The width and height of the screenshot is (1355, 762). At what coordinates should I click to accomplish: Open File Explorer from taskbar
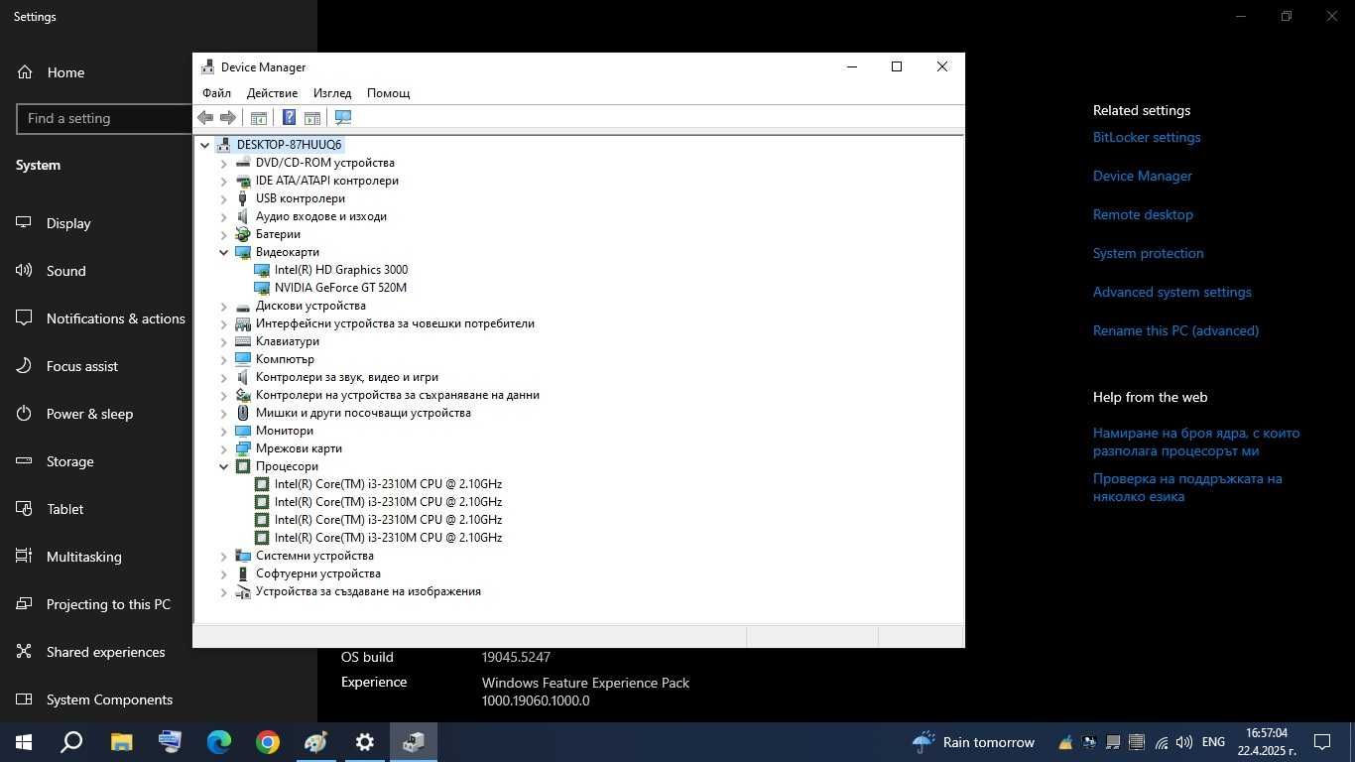click(121, 742)
